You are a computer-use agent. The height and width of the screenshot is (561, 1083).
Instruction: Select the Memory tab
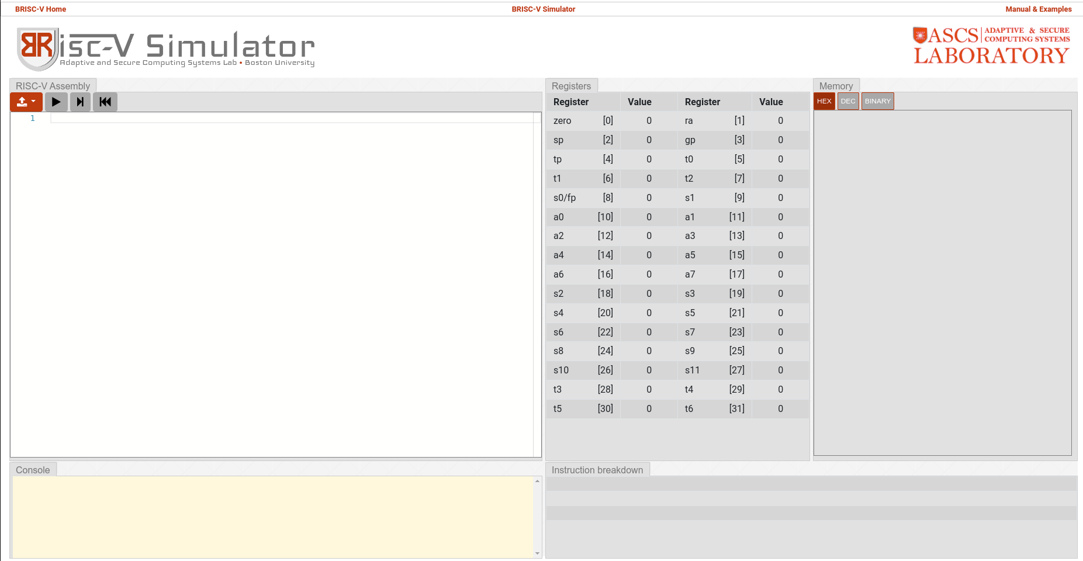click(836, 86)
